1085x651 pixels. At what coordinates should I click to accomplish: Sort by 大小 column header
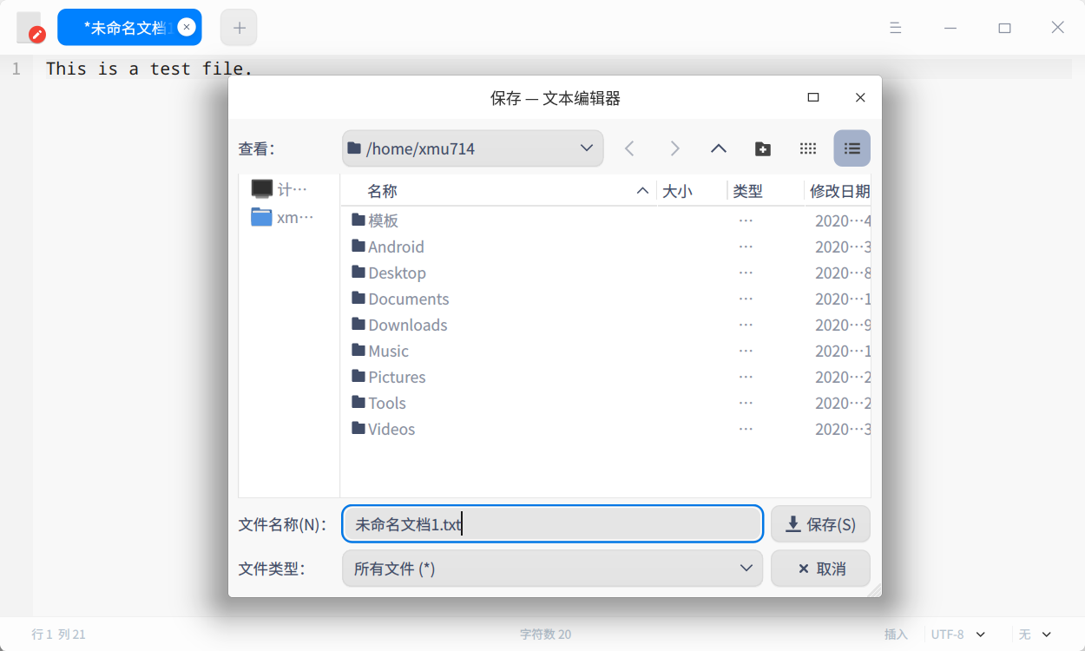(x=692, y=191)
